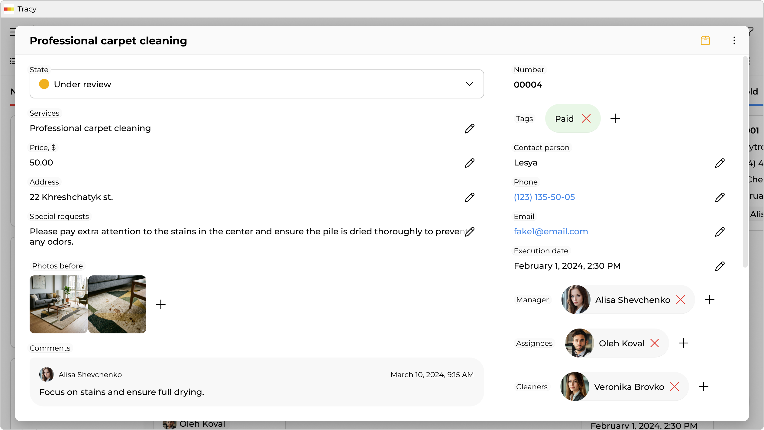Remove Alisa Shevchenko as manager
The image size is (764, 430).
pos(681,300)
